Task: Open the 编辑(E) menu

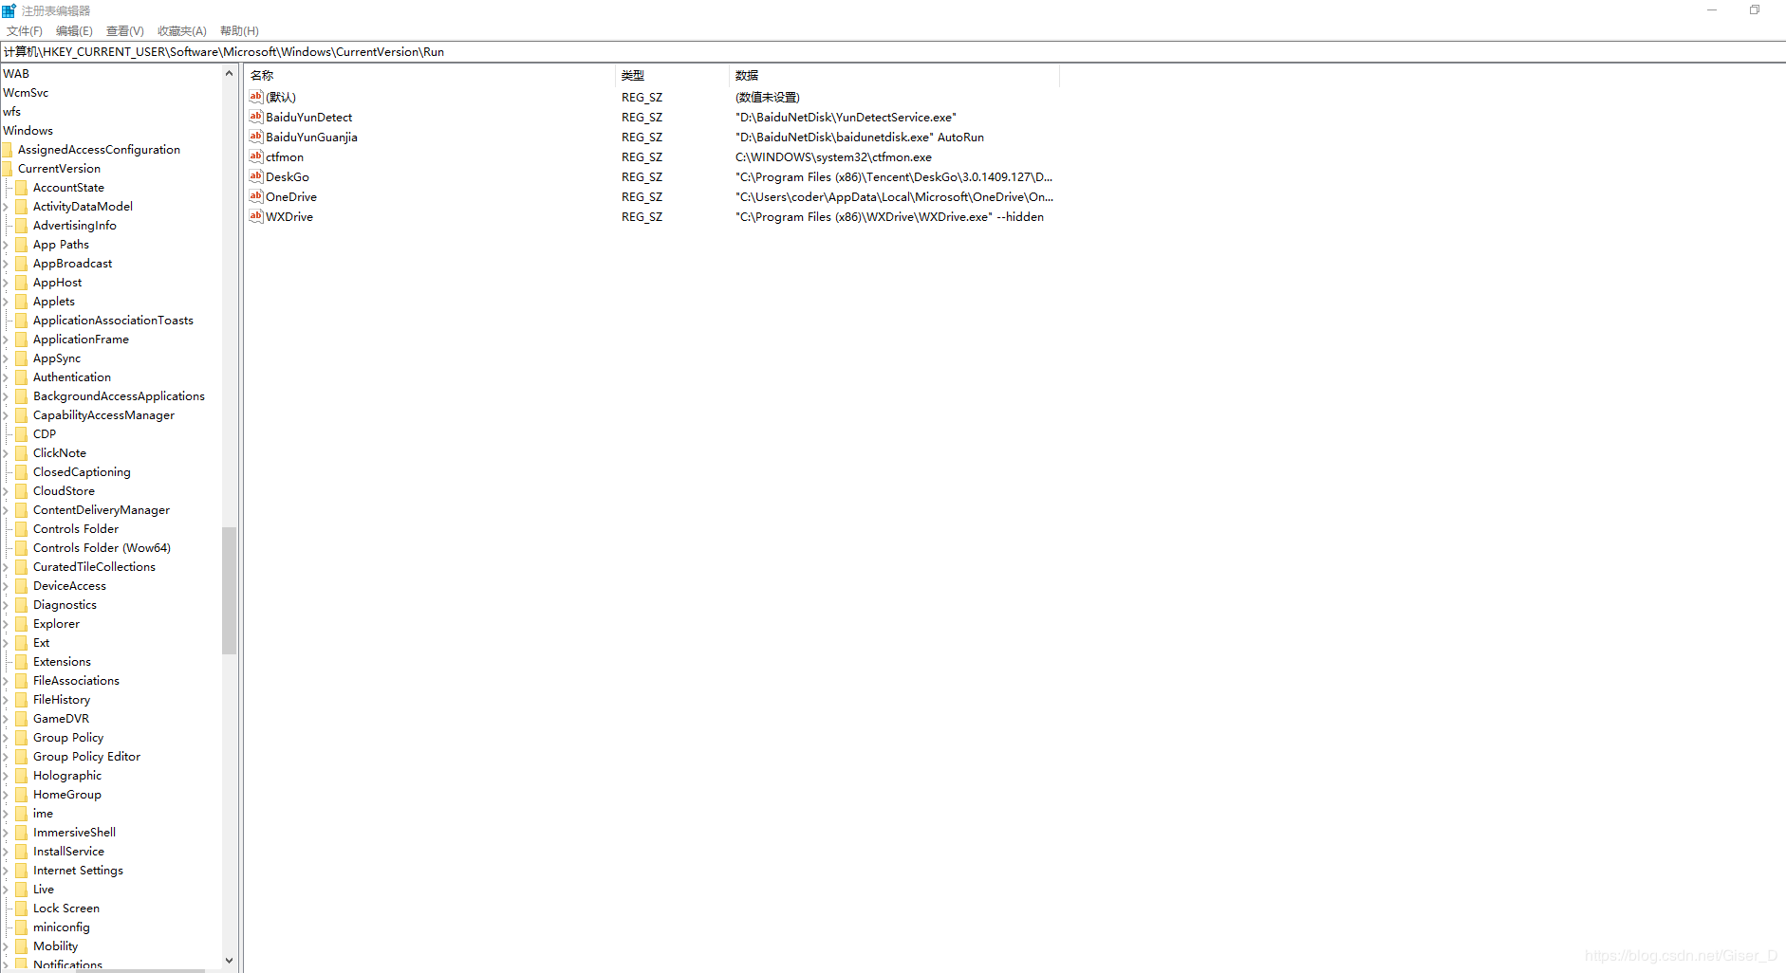Action: [x=74, y=31]
